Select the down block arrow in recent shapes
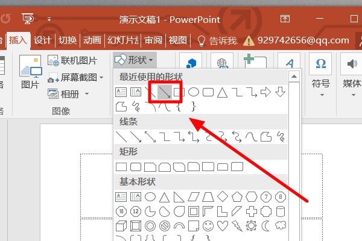The image size is (362, 241). point(281,92)
